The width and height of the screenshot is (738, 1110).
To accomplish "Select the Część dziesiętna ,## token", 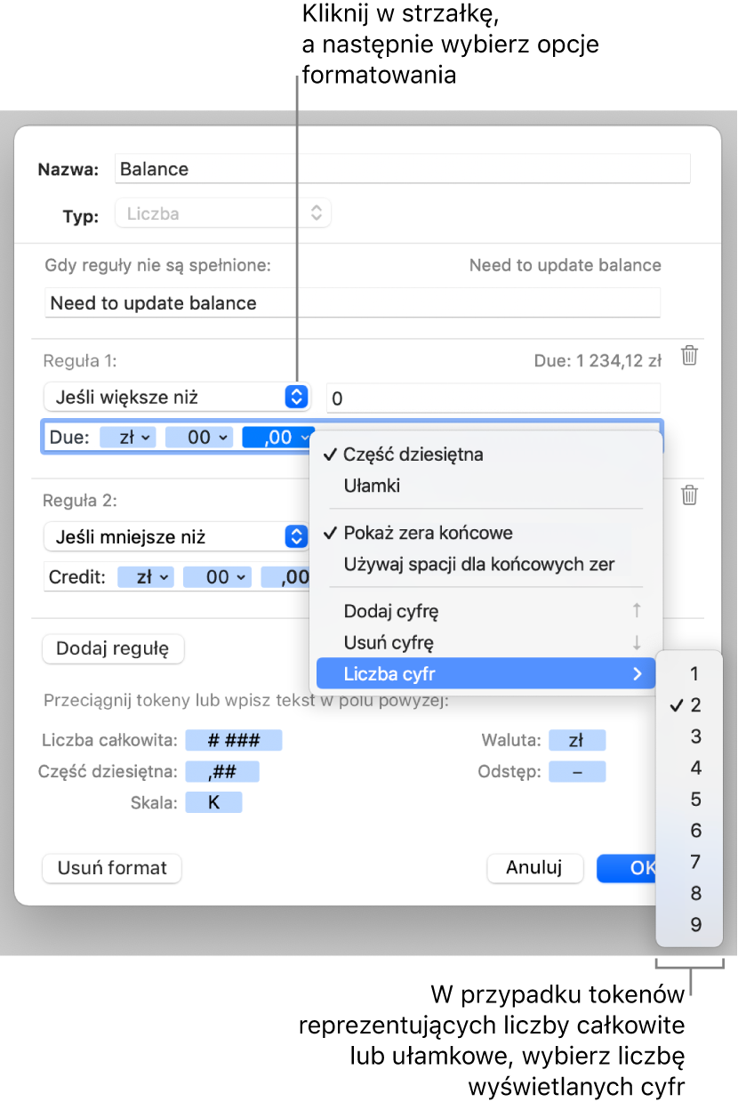I will [222, 771].
